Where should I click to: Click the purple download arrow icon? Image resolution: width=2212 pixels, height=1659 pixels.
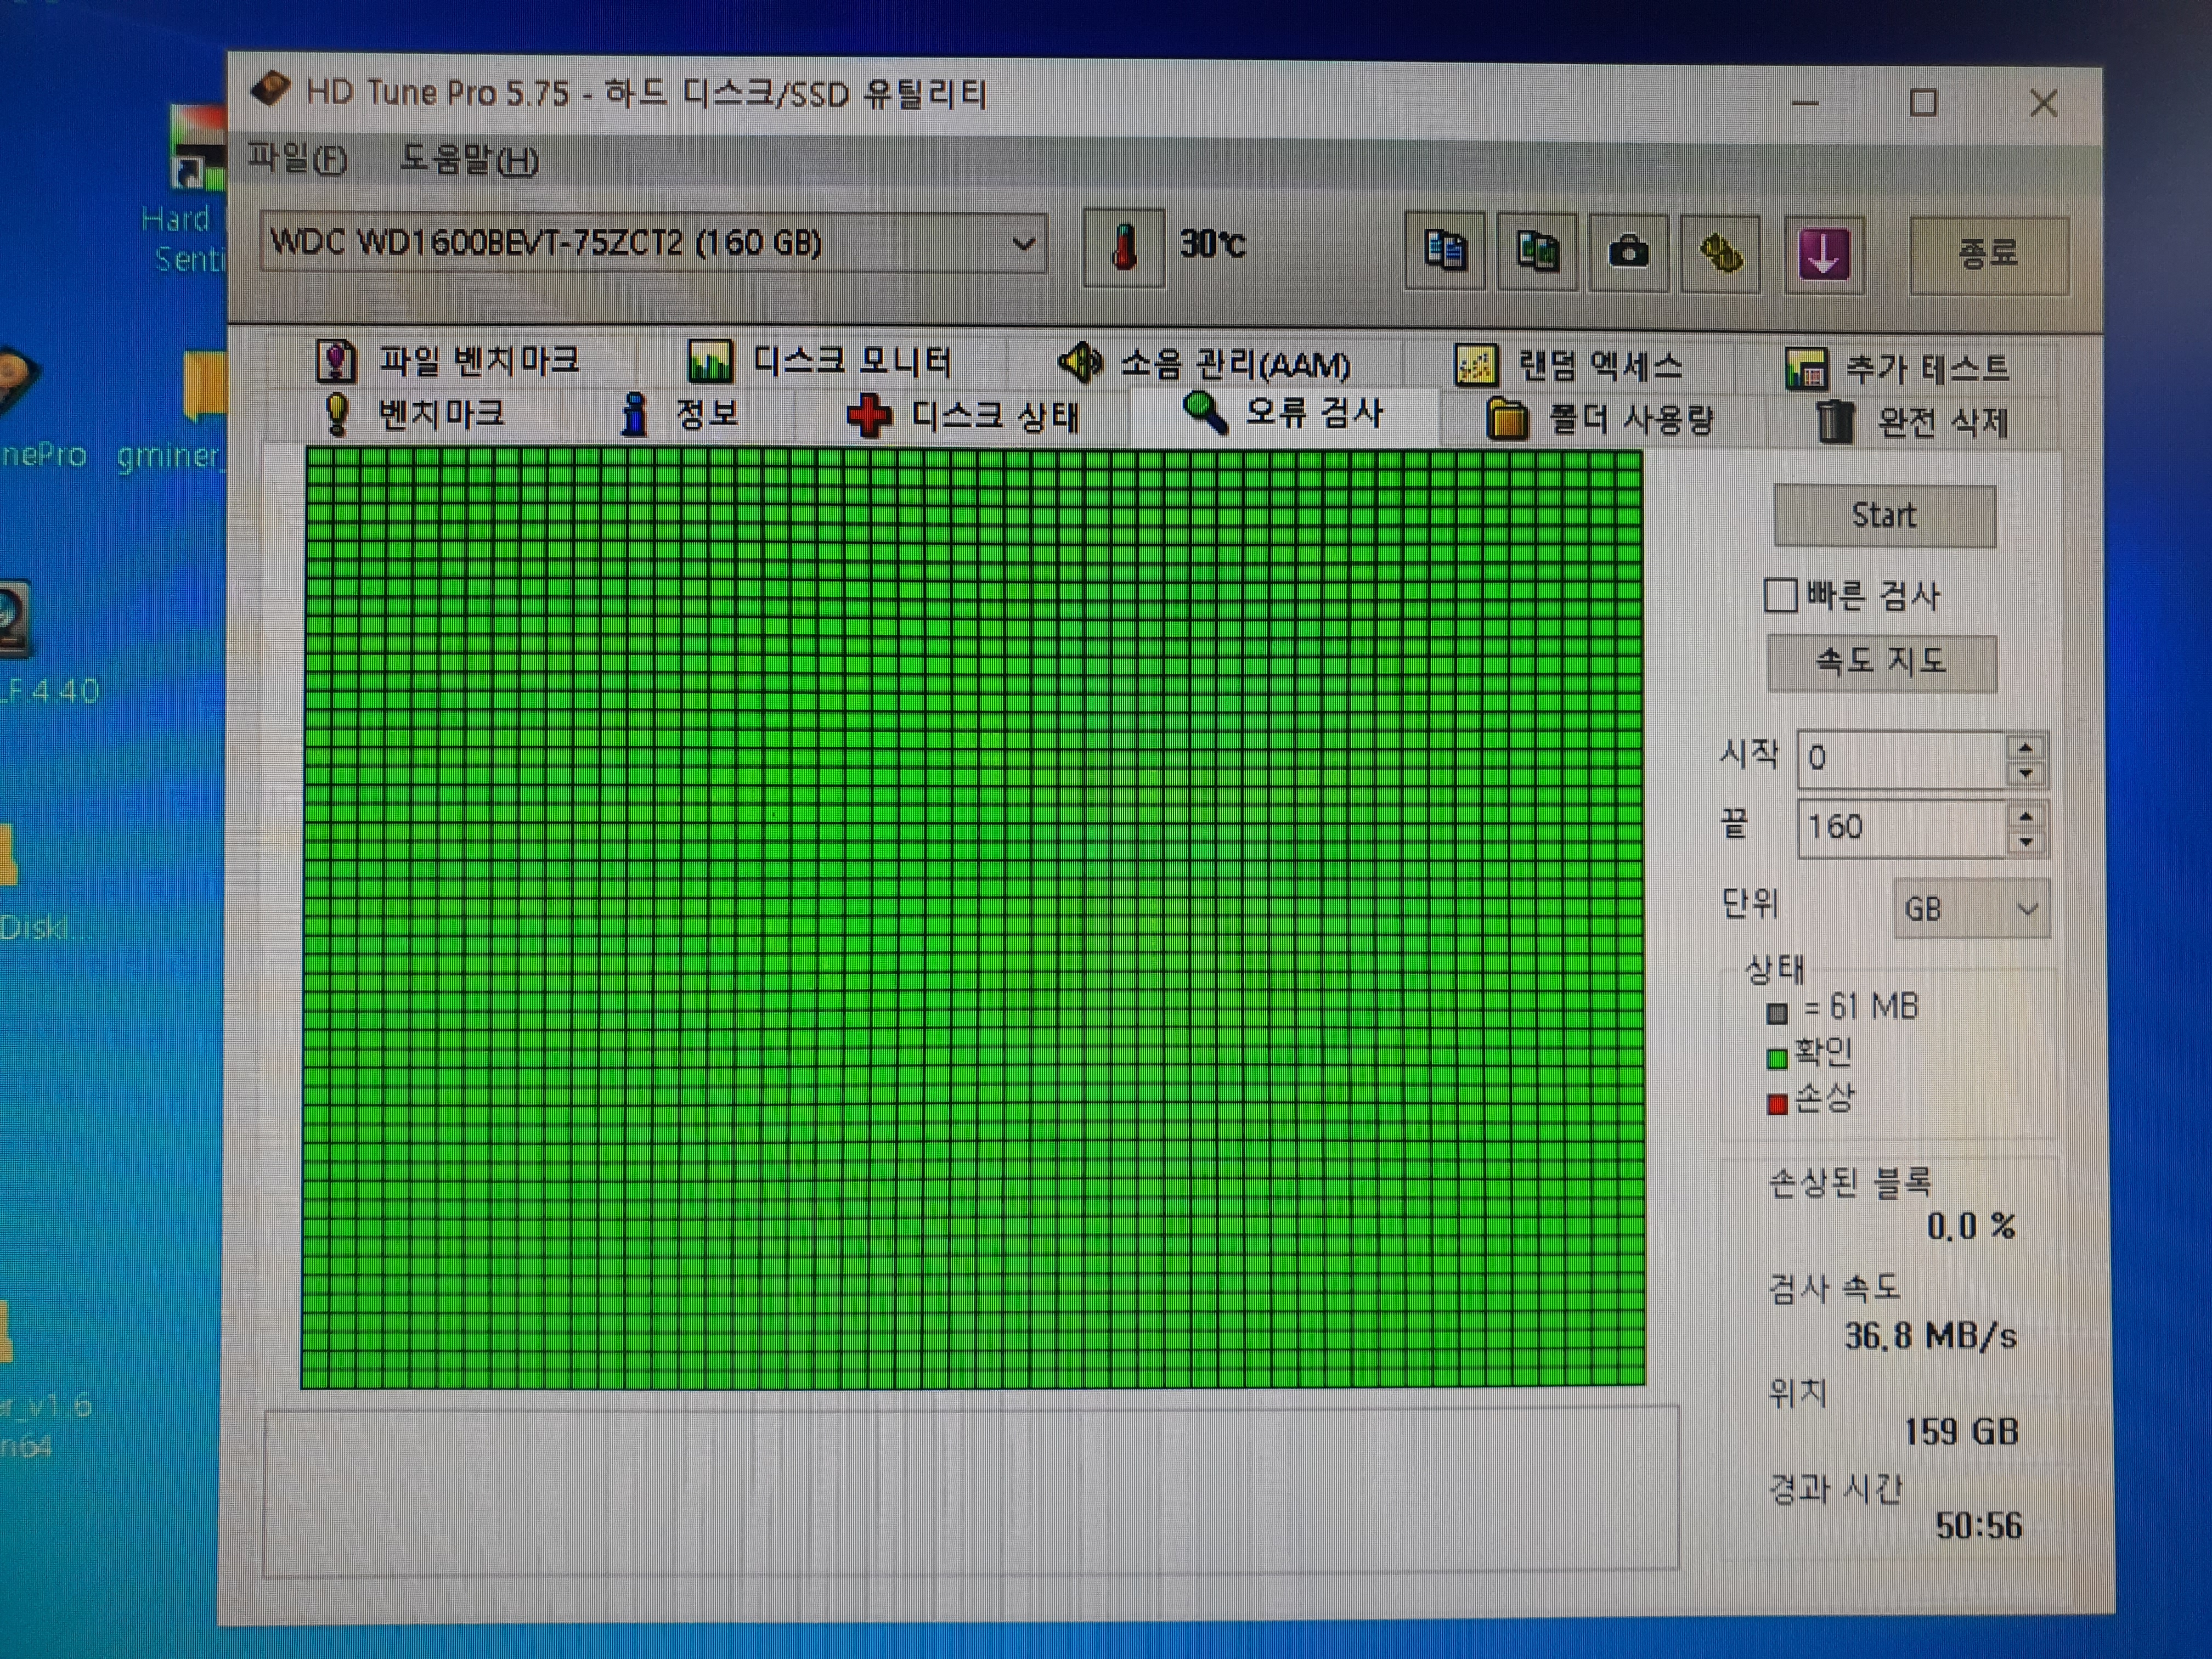(x=1824, y=254)
